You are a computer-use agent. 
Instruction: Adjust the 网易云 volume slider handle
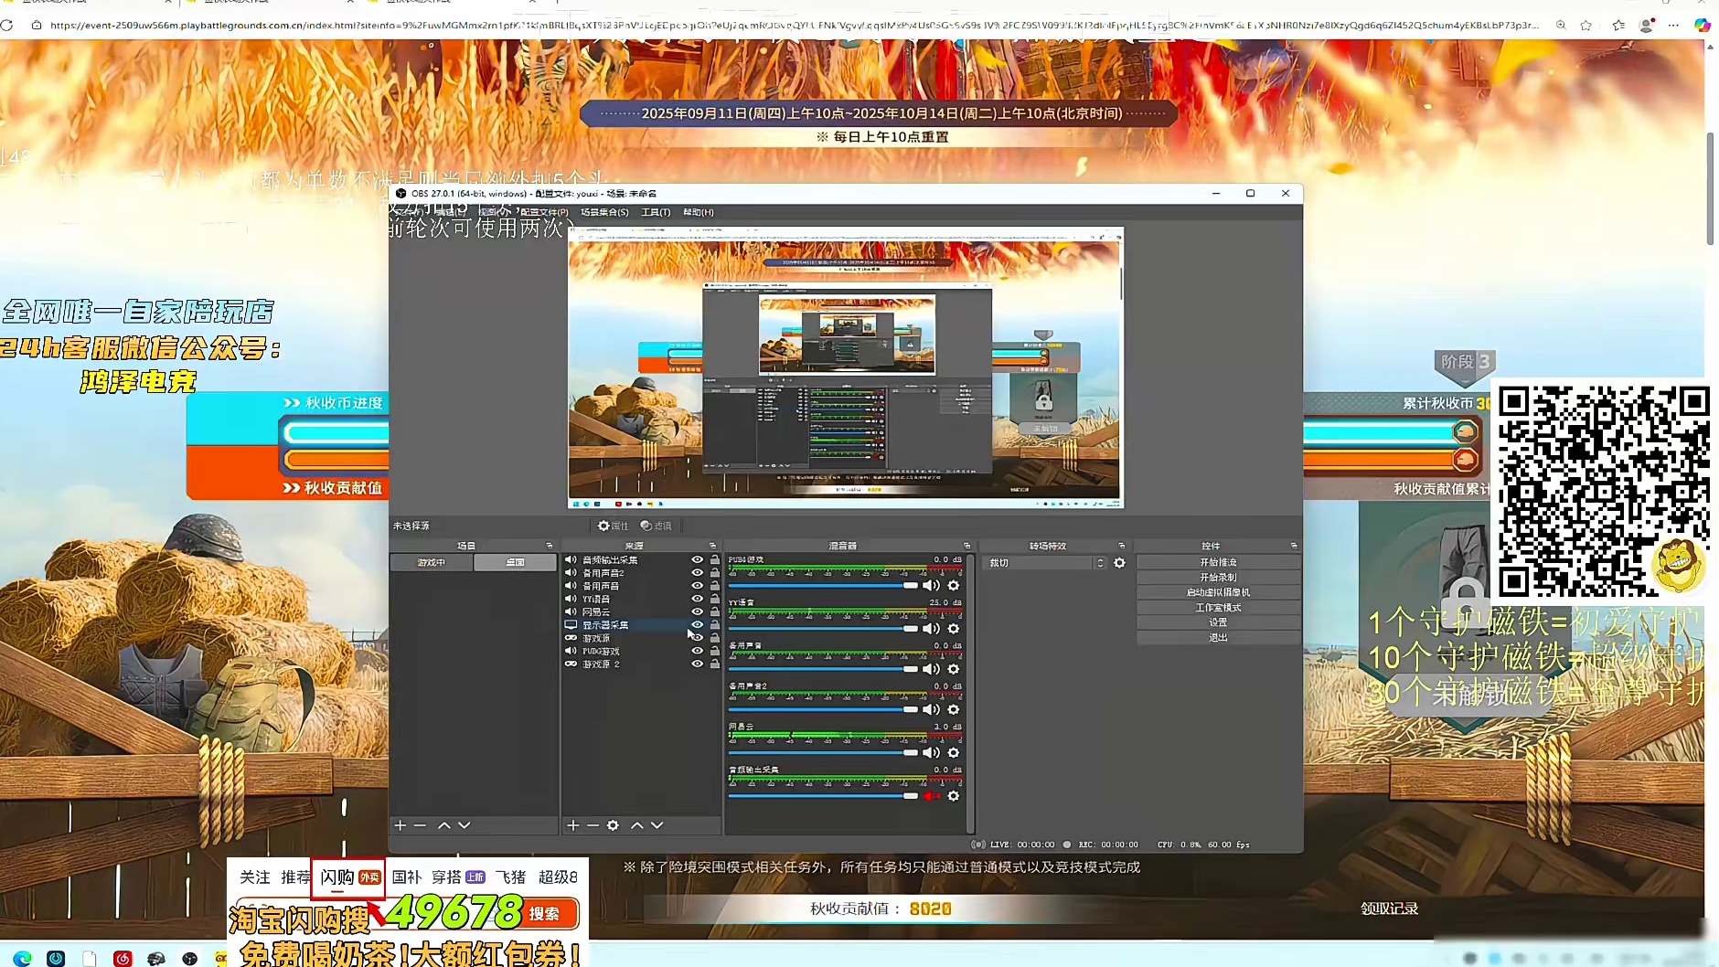[x=910, y=753]
